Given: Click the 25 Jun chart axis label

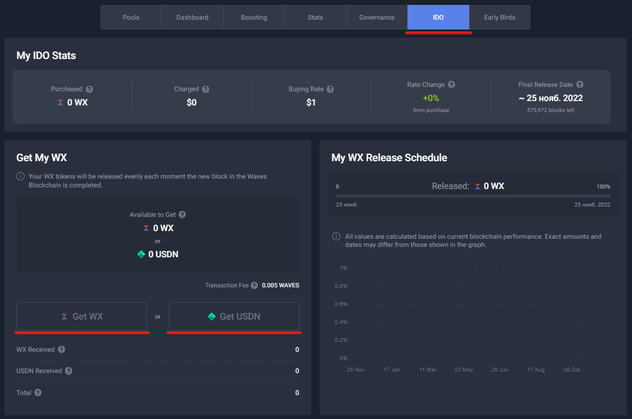Looking at the screenshot, I should [499, 370].
